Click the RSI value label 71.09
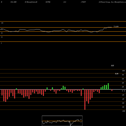Image resolution: width=126 pixels, height=126 pixels. click(x=116, y=27)
